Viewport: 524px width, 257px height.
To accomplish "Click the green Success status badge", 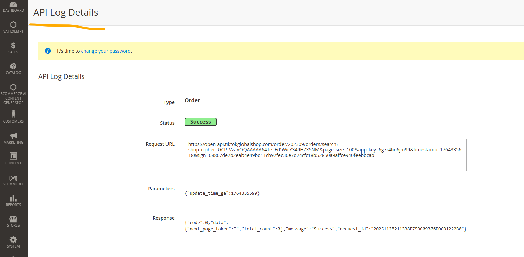I will coord(200,122).
